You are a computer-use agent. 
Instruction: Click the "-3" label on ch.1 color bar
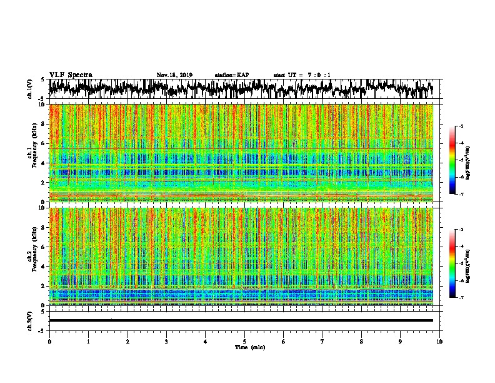click(x=461, y=126)
